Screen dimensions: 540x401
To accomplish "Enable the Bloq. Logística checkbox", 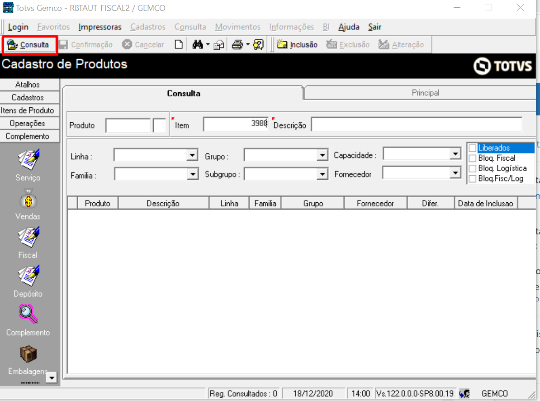I will pos(473,168).
